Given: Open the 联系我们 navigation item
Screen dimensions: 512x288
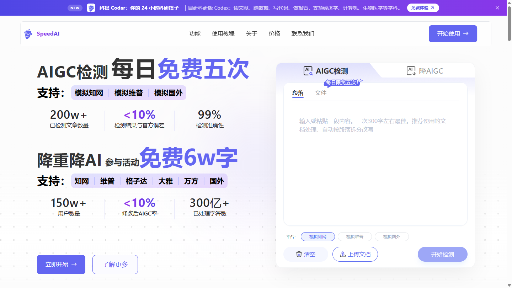Looking at the screenshot, I should click(303, 34).
